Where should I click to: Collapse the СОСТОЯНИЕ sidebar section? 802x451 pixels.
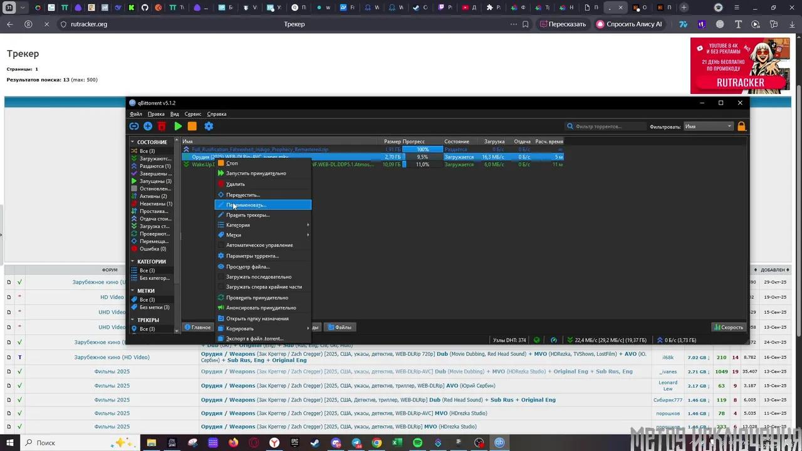click(132, 142)
